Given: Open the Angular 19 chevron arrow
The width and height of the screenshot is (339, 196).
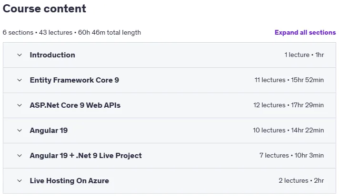Looking at the screenshot, I should (x=20, y=131).
